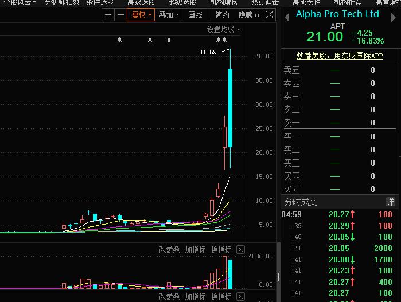Click the -16.83% change value
Image resolution: width=401 pixels, height=302 pixels.
click(368, 41)
